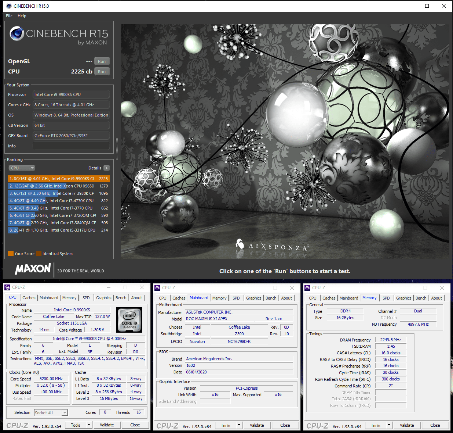Screen dimensions: 453x433
Task: Switch to CPU tab in Memory CPU-Z window
Action: [x=313, y=298]
